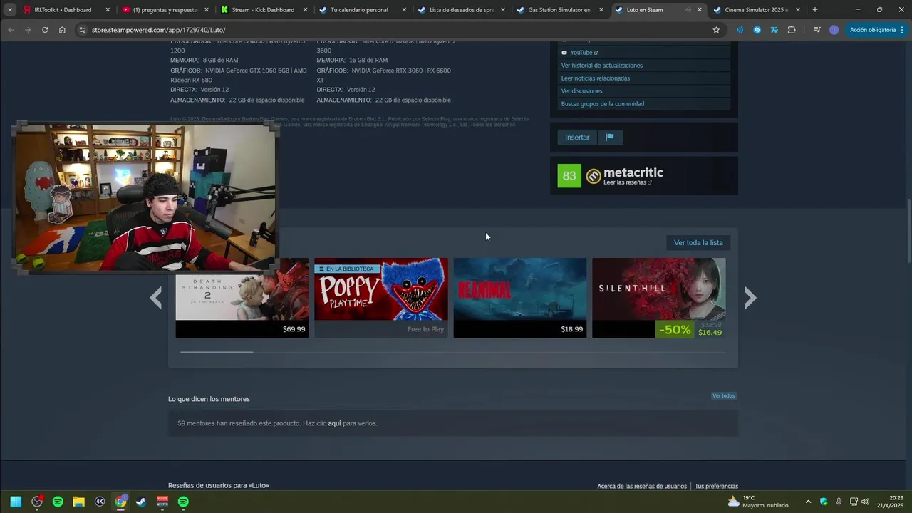912x513 pixels.
Task: Click the blue sound-wave extension icon
Action: (740, 30)
